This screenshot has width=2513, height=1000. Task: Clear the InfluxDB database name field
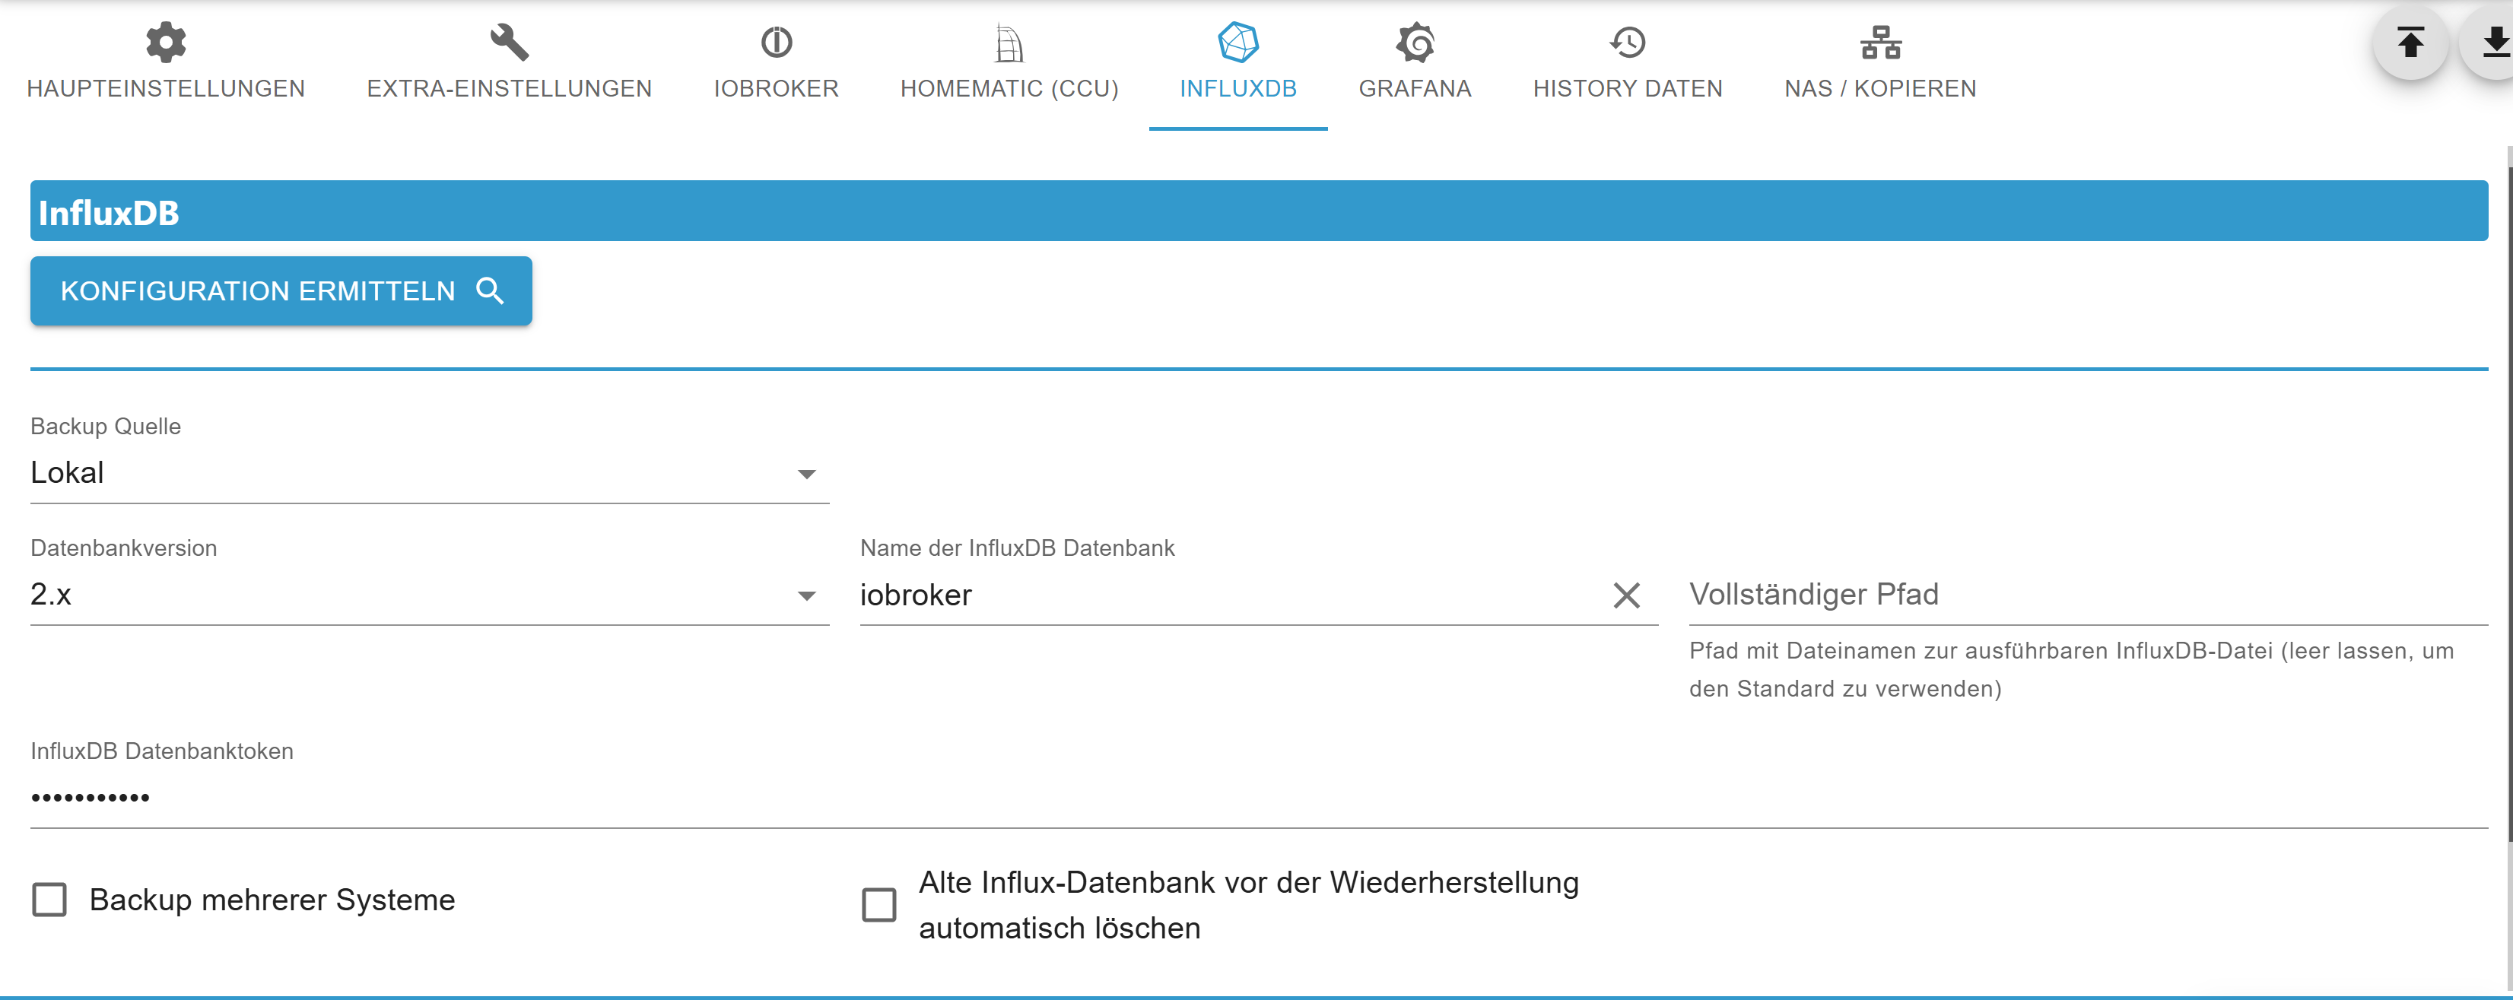pos(1626,595)
